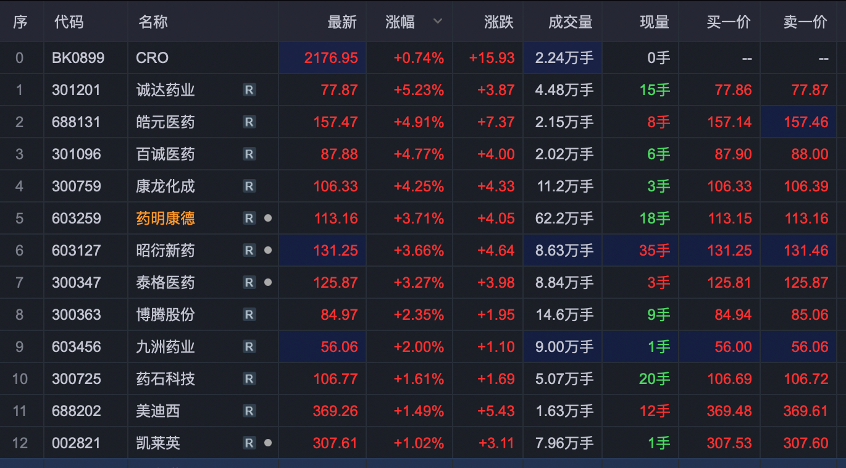Image resolution: width=846 pixels, height=468 pixels.
Task: Click the gray dot marker on 昭衍新药 row
Action: coord(267,251)
